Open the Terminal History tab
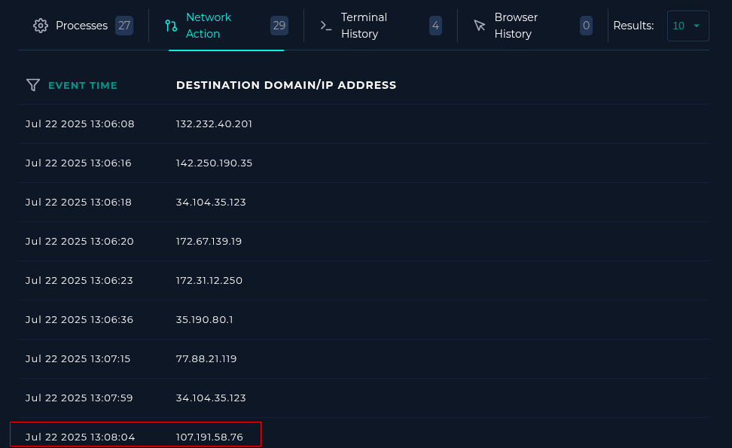Image resolution: width=732 pixels, height=448 pixels. point(364,26)
